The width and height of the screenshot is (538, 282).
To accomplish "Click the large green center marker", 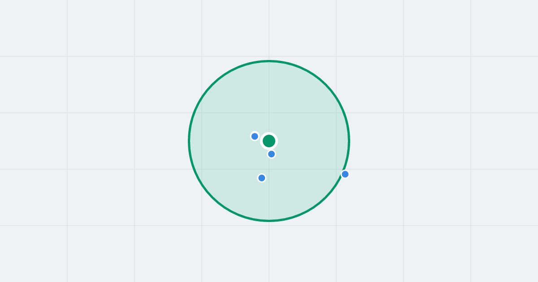I will [269, 141].
